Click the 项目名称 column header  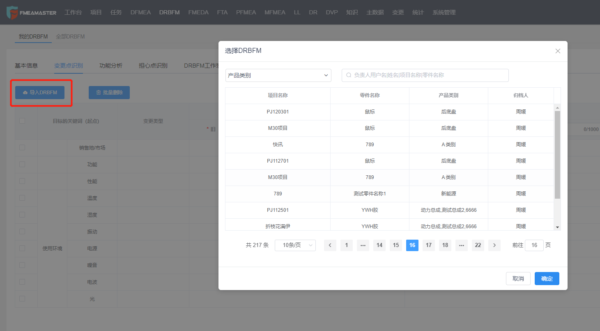[x=278, y=95]
